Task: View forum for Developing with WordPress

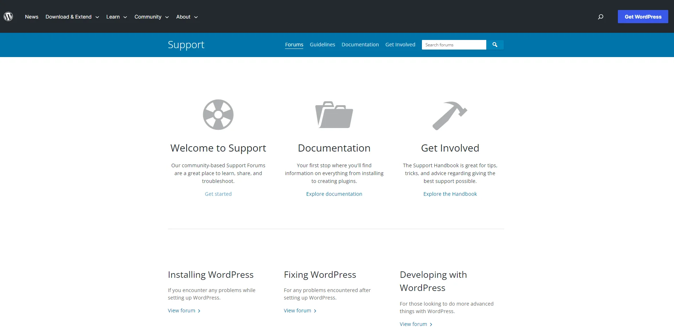Action: coord(416,324)
